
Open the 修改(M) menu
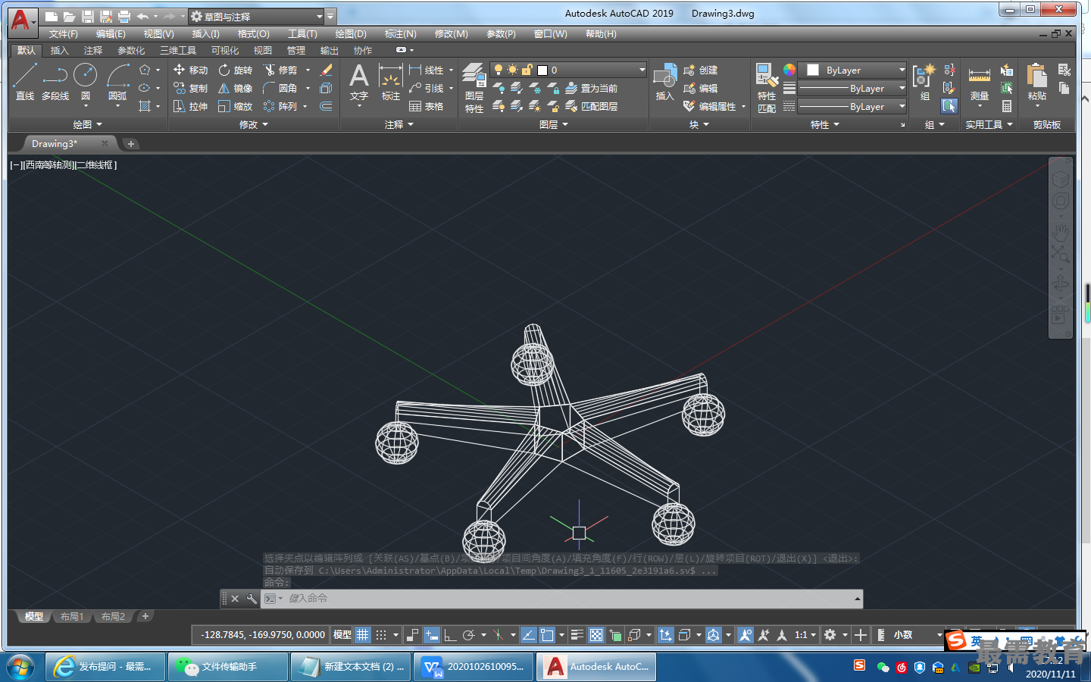click(452, 33)
